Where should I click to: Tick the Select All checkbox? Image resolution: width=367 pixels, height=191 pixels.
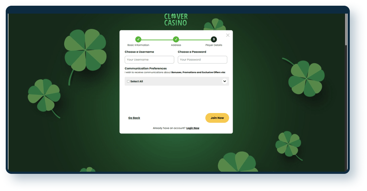pos(128,82)
